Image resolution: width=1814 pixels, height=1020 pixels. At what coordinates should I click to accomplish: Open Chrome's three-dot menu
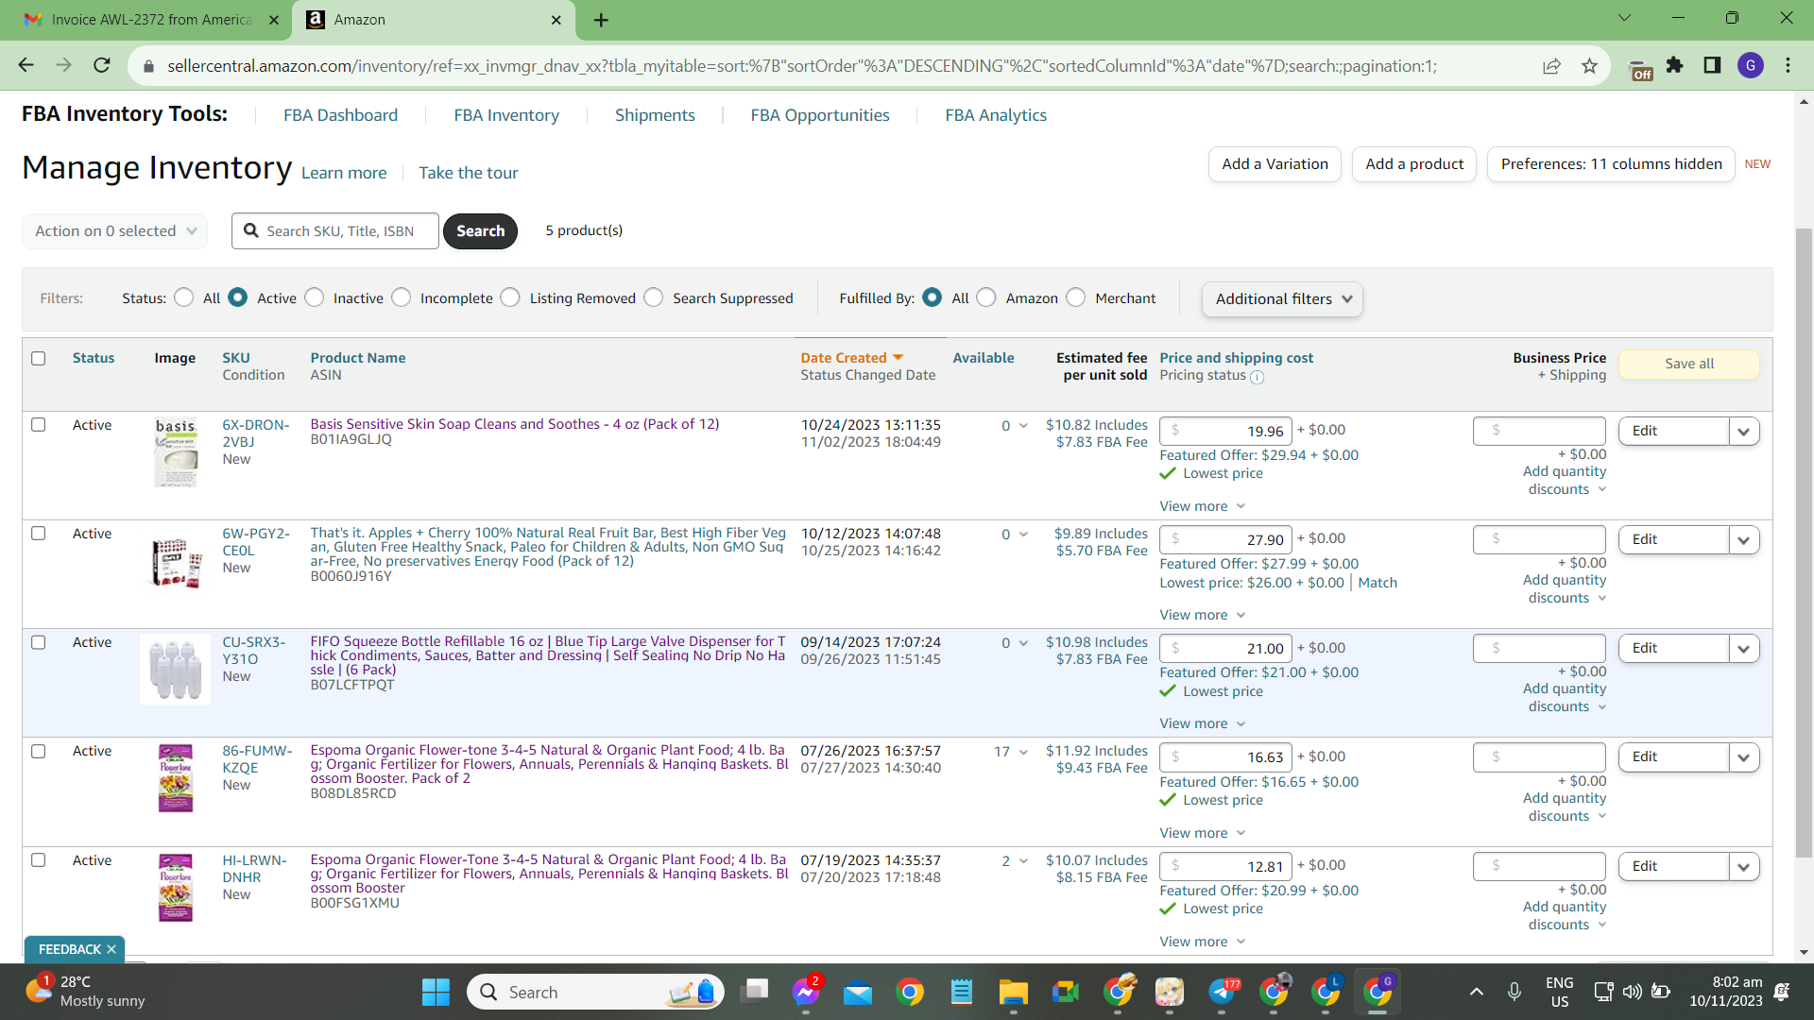pyautogui.click(x=1788, y=65)
